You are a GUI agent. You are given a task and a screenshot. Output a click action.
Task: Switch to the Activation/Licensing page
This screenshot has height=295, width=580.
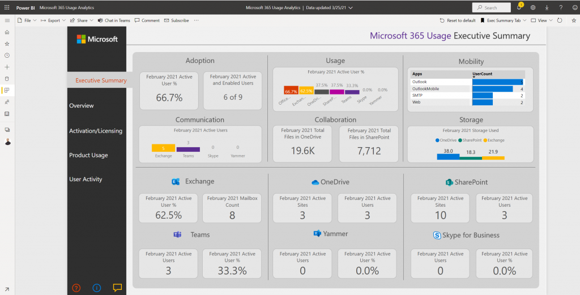(95, 131)
